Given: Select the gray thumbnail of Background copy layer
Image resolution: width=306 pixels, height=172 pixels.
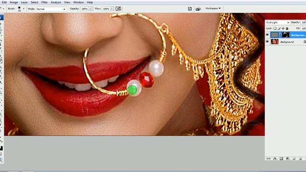Looking at the screenshot, I should [x=274, y=35].
